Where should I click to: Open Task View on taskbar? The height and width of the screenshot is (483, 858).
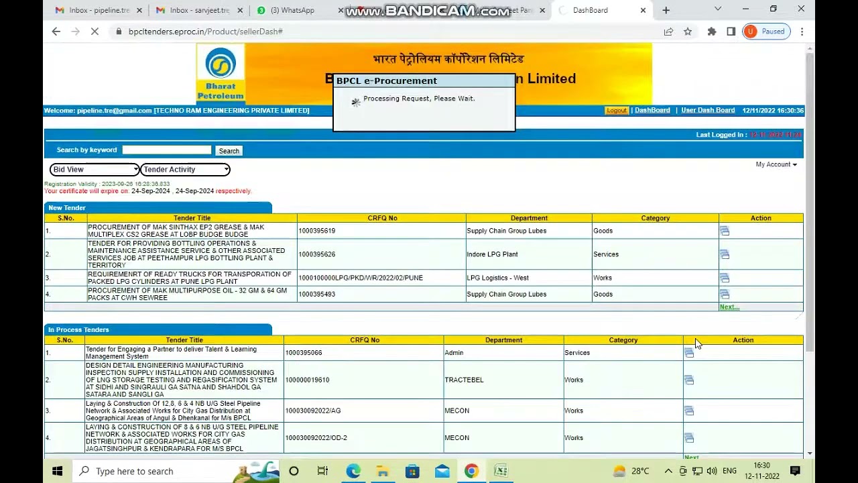[322, 471]
